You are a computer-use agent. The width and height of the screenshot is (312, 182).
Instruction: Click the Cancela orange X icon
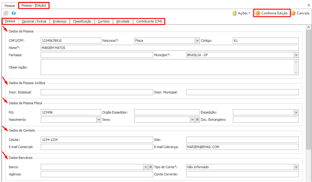coord(293,13)
